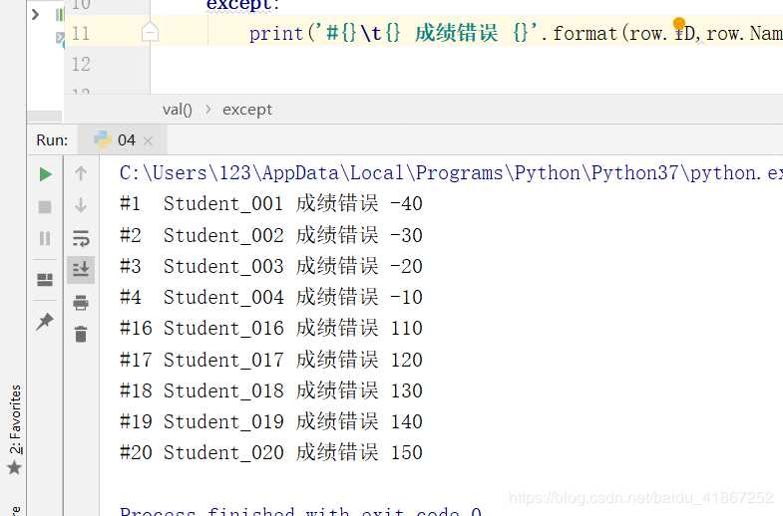Clear all console output with trash
Image resolution: width=783 pixels, height=516 pixels.
(x=81, y=334)
